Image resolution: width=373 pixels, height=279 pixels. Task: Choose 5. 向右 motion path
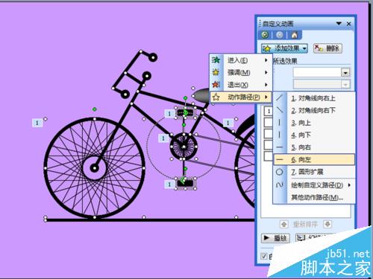click(314, 147)
